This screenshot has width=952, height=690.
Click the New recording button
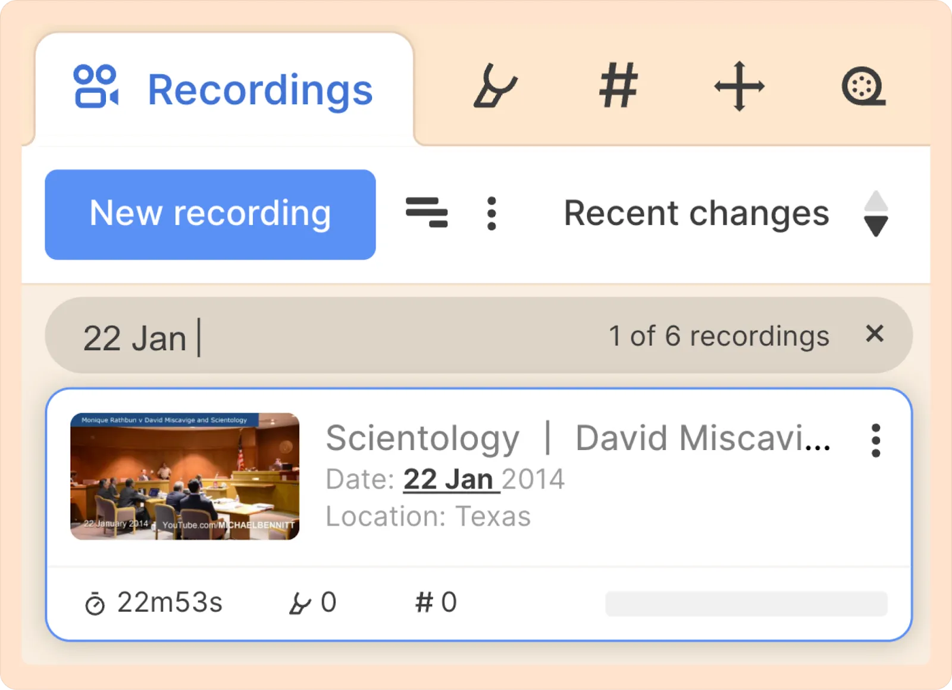[210, 214]
